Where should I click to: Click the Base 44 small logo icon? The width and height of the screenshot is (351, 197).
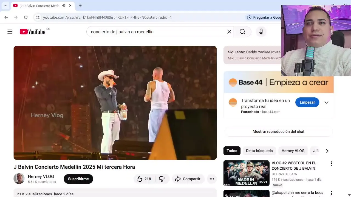[233, 102]
